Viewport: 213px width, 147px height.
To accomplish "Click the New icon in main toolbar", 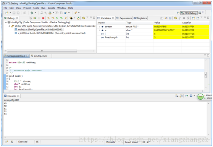I will (7, 13).
